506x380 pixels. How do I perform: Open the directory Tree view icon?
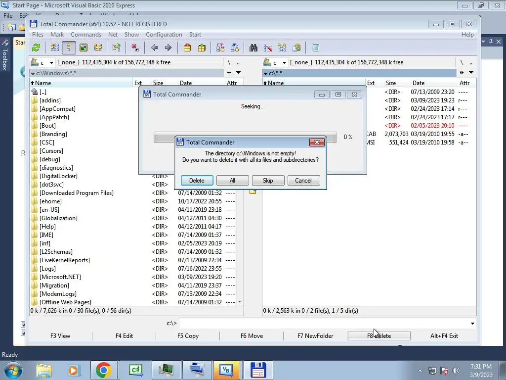pyautogui.click(x=98, y=48)
